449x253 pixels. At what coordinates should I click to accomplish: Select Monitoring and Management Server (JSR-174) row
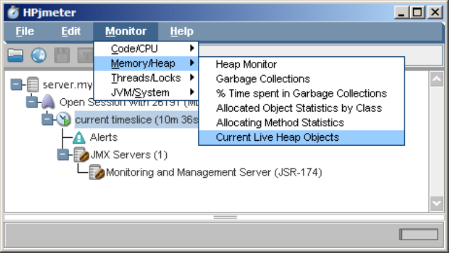tap(214, 172)
